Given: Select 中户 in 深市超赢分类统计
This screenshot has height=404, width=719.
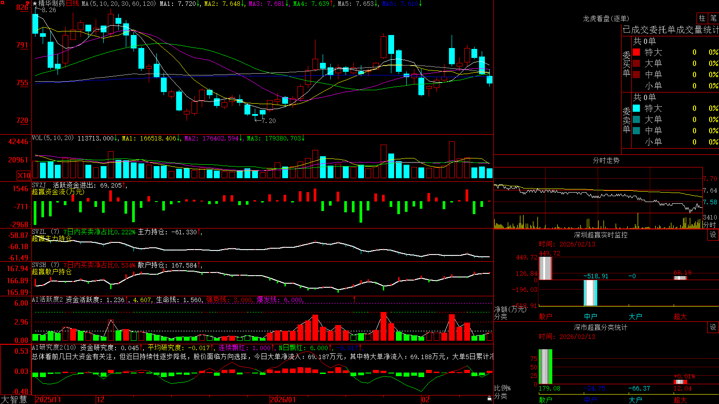Looking at the screenshot, I should coord(590,400).
